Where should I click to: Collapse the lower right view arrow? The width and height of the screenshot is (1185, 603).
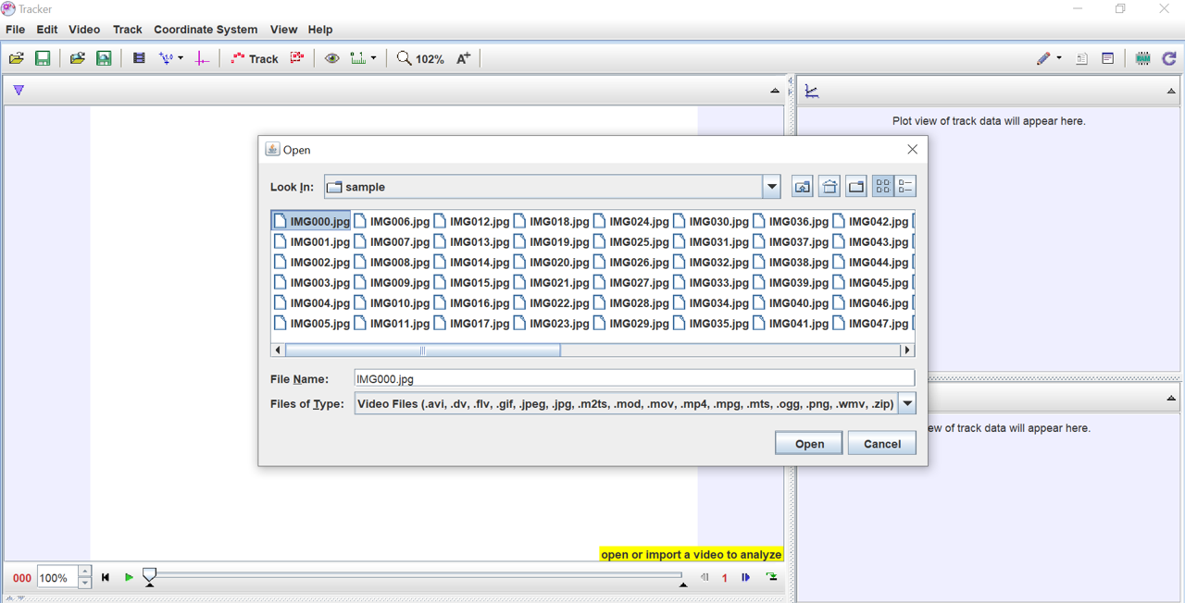coord(1171,399)
